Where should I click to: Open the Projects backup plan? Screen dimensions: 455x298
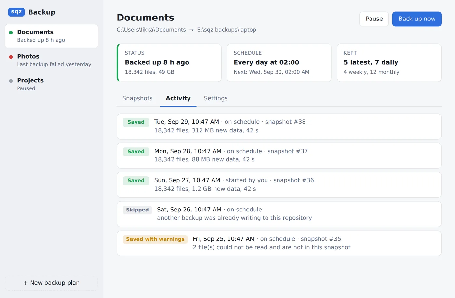pyautogui.click(x=51, y=84)
